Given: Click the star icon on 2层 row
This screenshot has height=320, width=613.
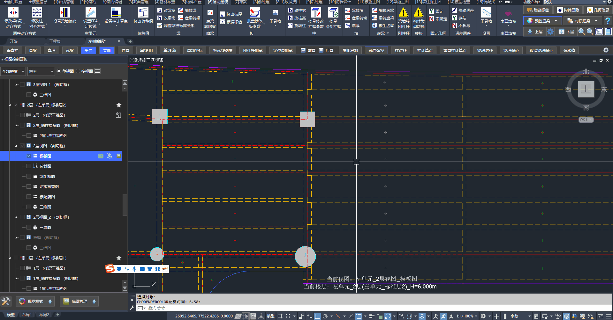Looking at the screenshot, I should (x=119, y=105).
